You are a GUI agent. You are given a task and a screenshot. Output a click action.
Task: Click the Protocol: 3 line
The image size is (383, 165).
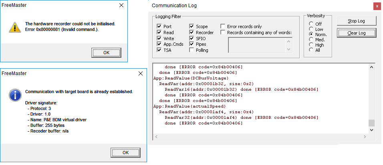pos(39,108)
